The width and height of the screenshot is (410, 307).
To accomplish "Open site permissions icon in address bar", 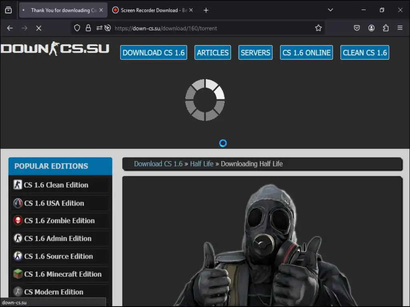I will 99,28.
